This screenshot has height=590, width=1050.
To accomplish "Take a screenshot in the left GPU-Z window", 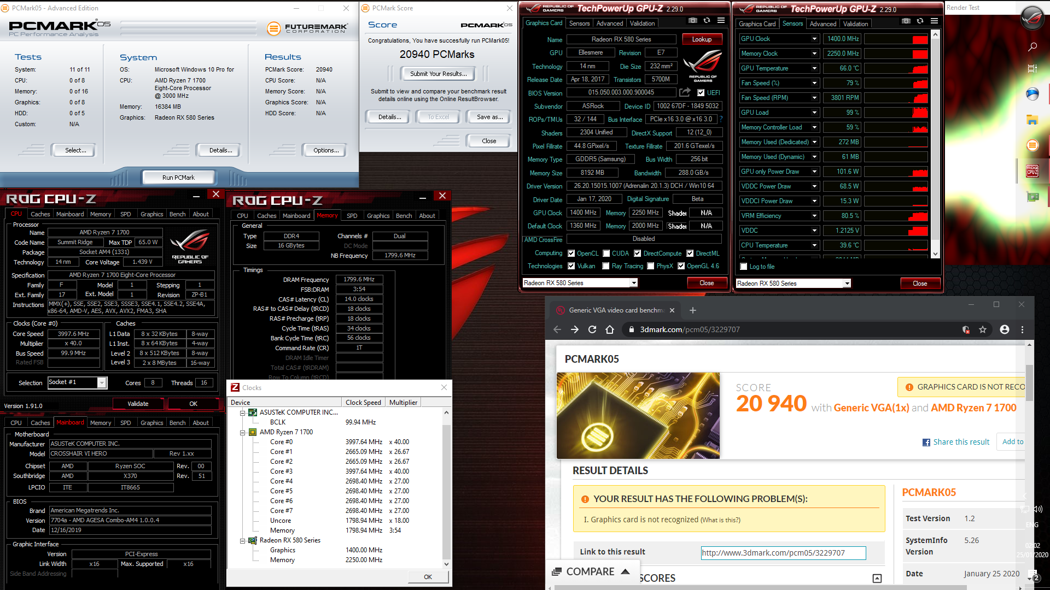I will 693,21.
